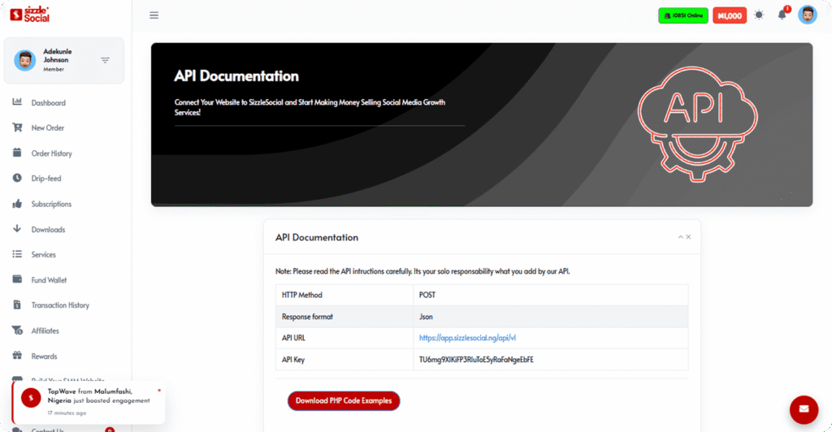Open Rewards page
Viewport: 832px width, 432px height.
tap(44, 356)
